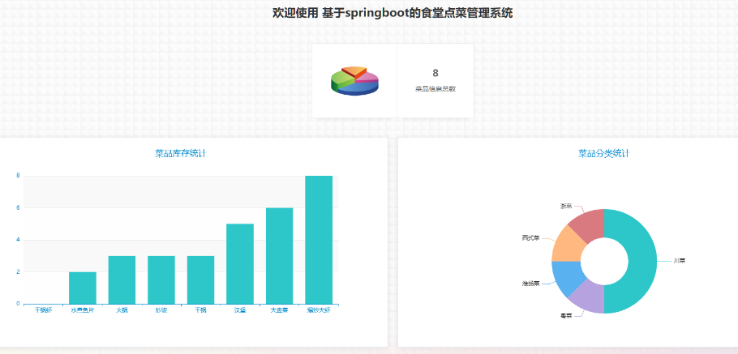Click the 大盘菜 x-axis label
738x354 pixels.
click(x=280, y=311)
